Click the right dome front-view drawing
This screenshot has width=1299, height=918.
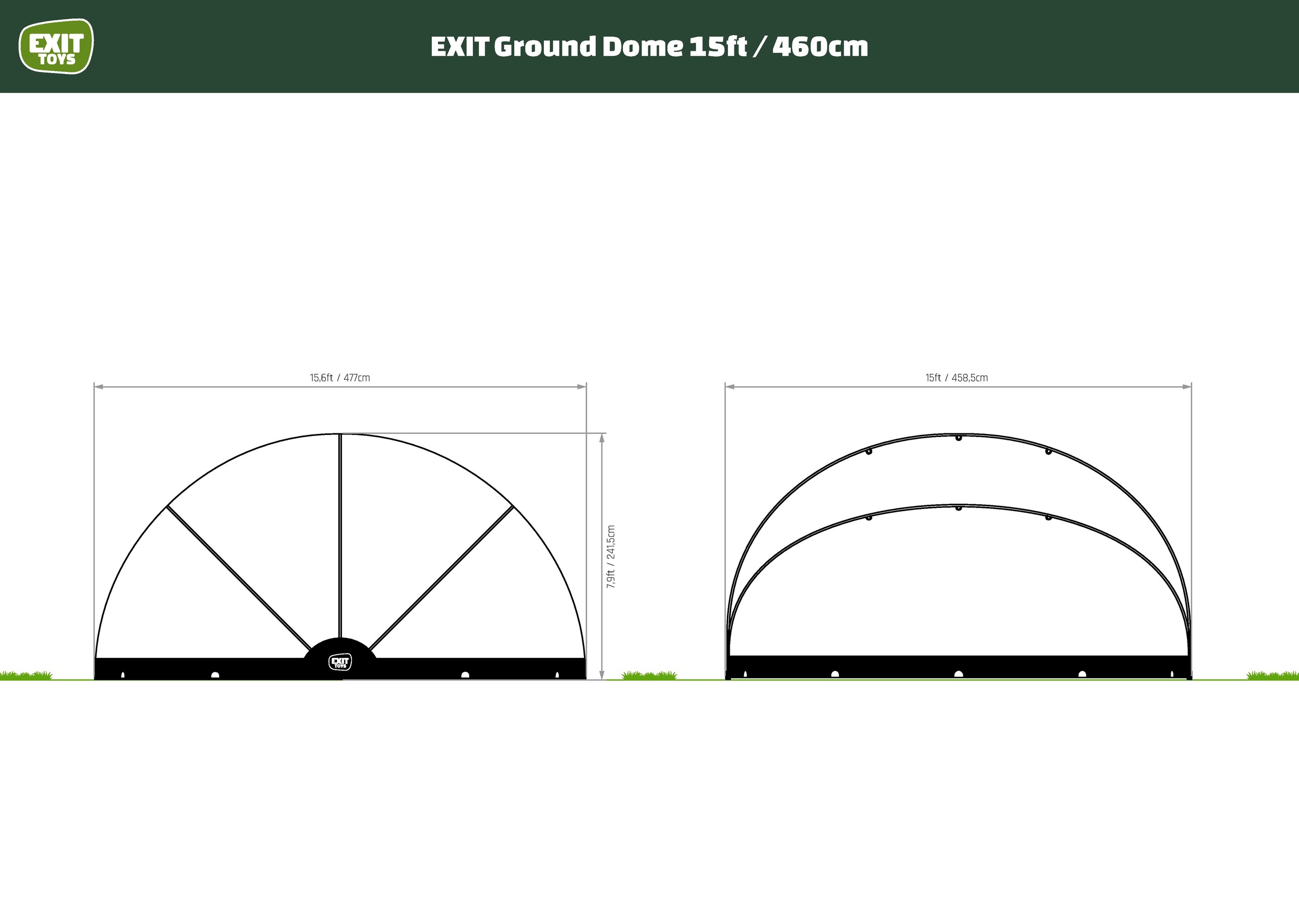[959, 557]
